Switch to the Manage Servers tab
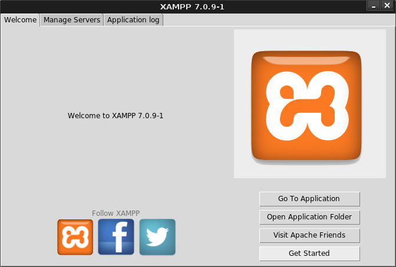Screen dimensions: 396x267 (72, 19)
